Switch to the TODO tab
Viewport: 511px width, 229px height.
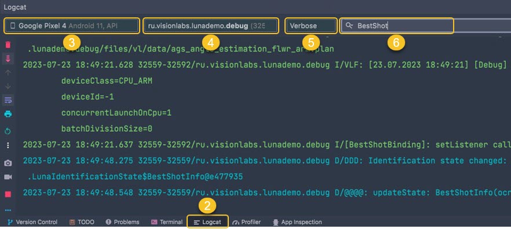click(82, 222)
